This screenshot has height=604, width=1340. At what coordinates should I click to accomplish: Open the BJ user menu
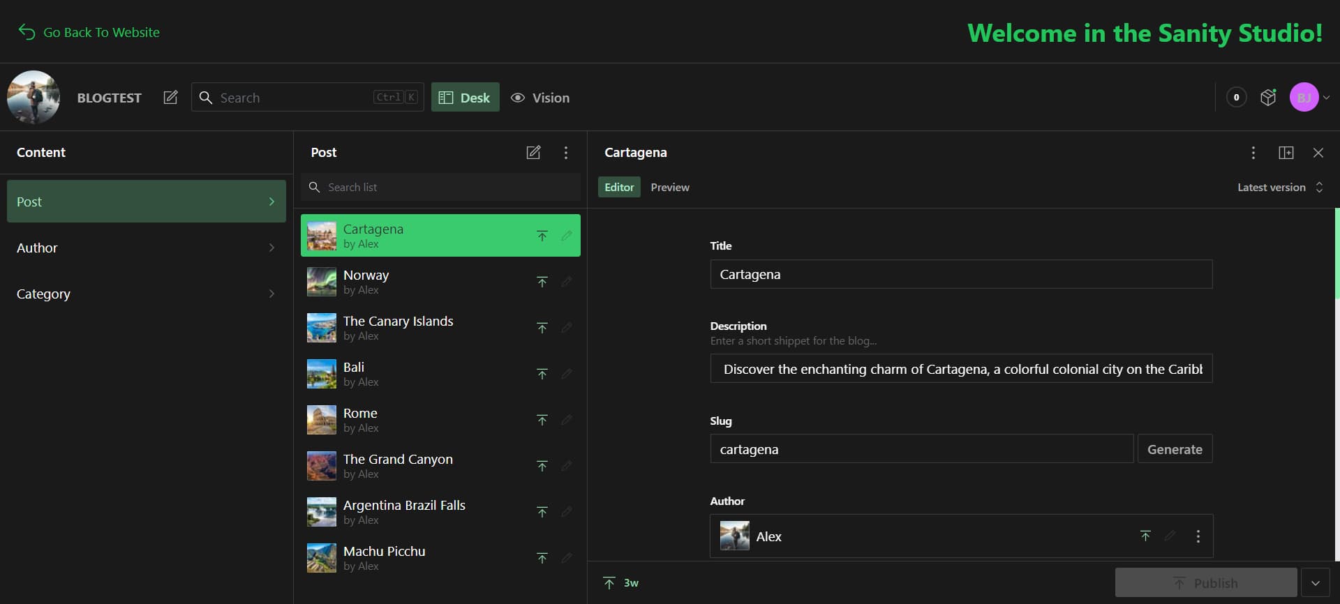1310,98
